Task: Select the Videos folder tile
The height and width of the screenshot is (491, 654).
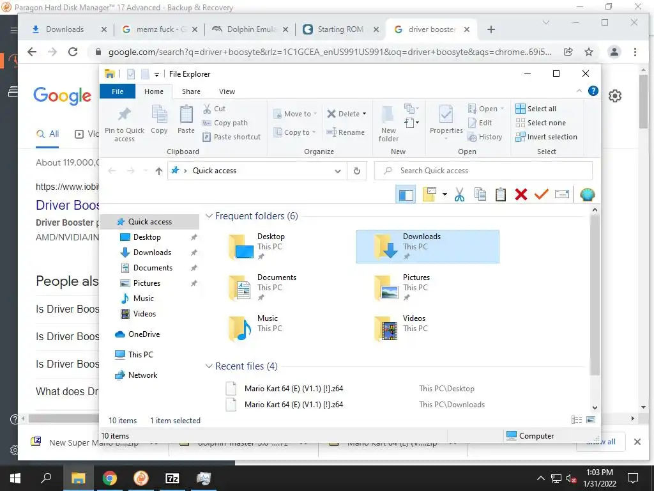Action: [x=427, y=329]
